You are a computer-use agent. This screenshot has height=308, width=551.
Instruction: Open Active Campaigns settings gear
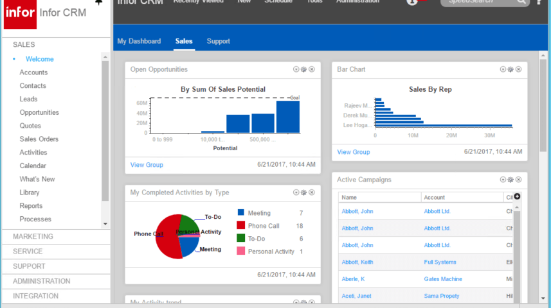[510, 180]
